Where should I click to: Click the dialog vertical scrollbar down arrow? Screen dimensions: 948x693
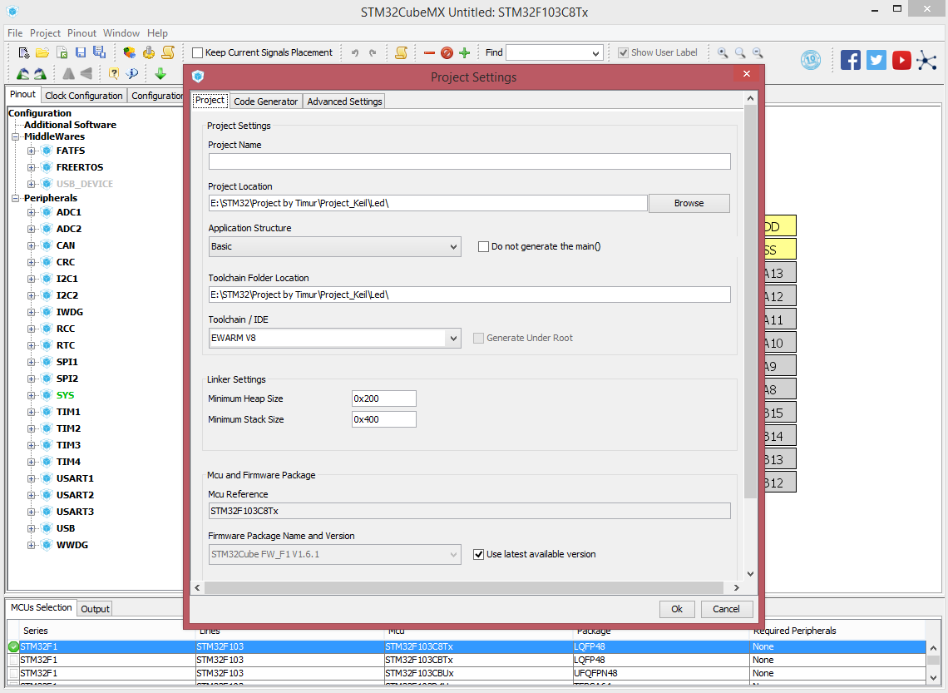click(x=750, y=574)
